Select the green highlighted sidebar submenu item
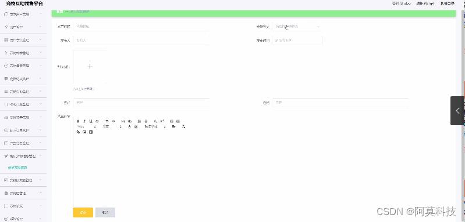Viewport: 465px width, 222px height. [17, 168]
